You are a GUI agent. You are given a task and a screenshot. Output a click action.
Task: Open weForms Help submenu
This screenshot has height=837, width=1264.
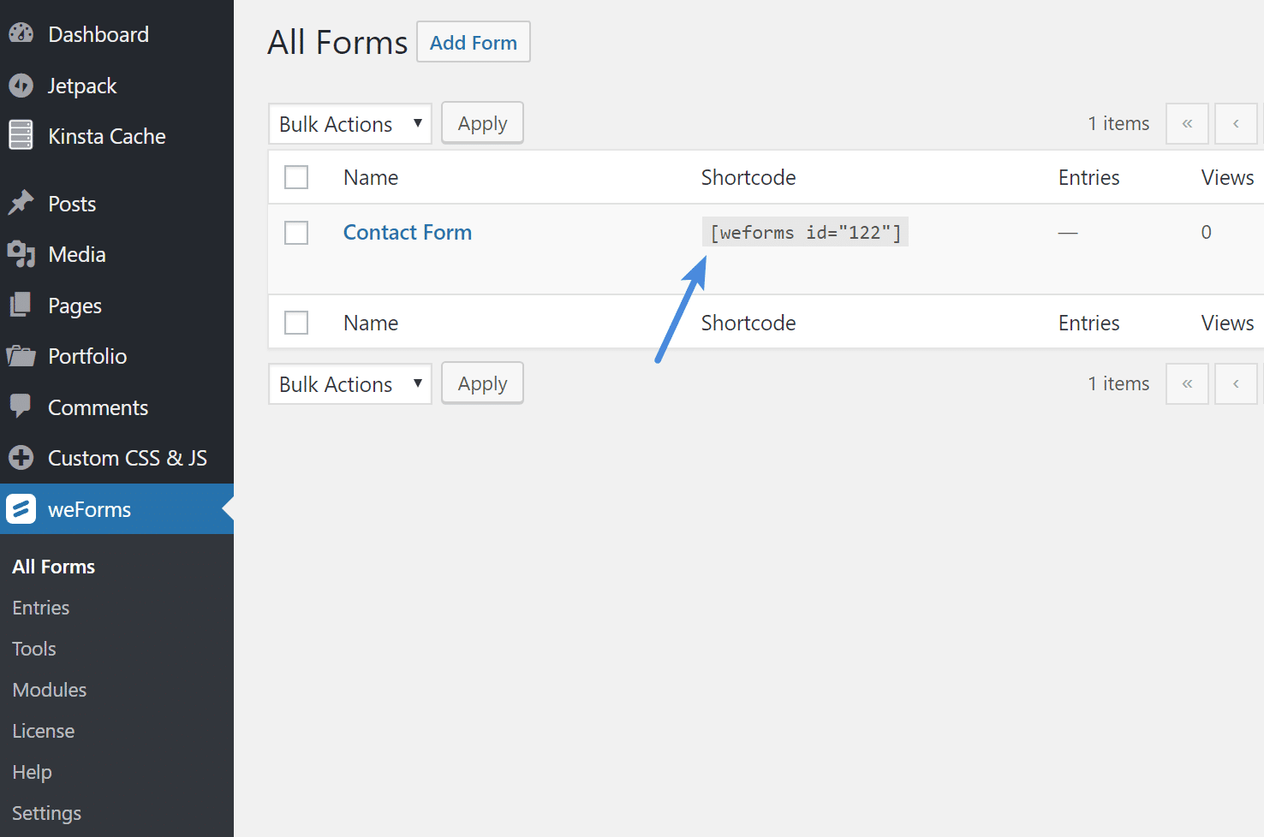pyautogui.click(x=33, y=772)
